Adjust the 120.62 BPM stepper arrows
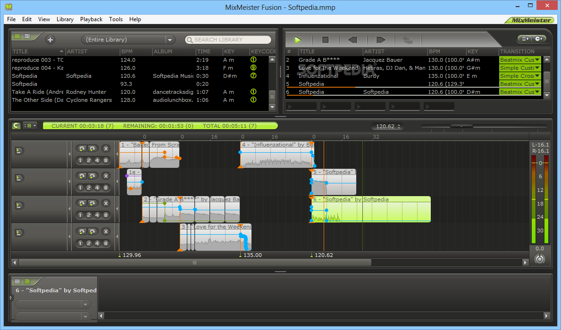Viewport: 561px width, 330px height. tap(399, 126)
